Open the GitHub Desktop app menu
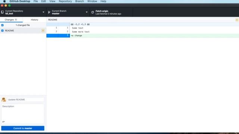The height and width of the screenshot is (134, 239). (20, 1)
